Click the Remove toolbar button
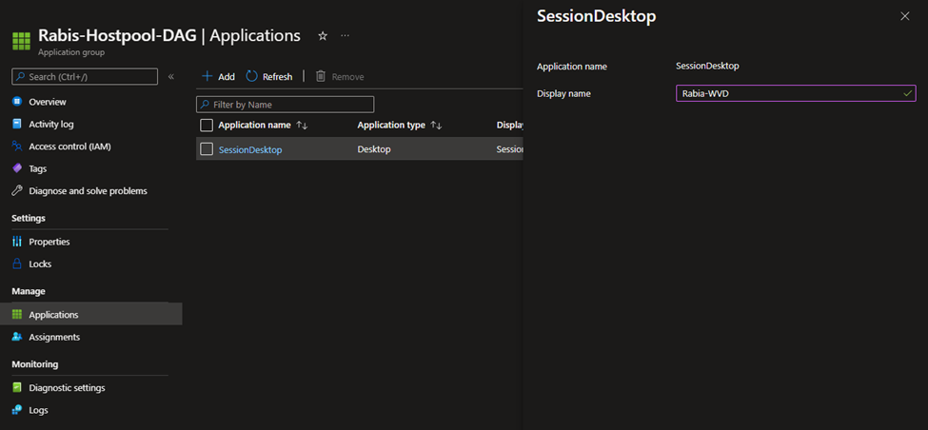Screen dimensions: 928x430 coord(340,77)
